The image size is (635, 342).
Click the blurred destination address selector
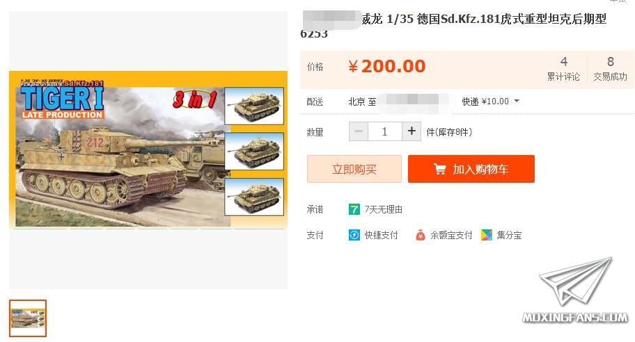tap(412, 101)
